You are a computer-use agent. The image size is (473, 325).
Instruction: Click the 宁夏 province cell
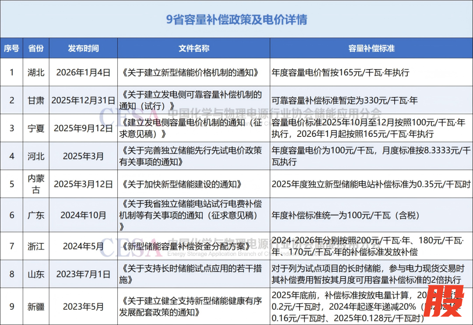[x=35, y=128]
